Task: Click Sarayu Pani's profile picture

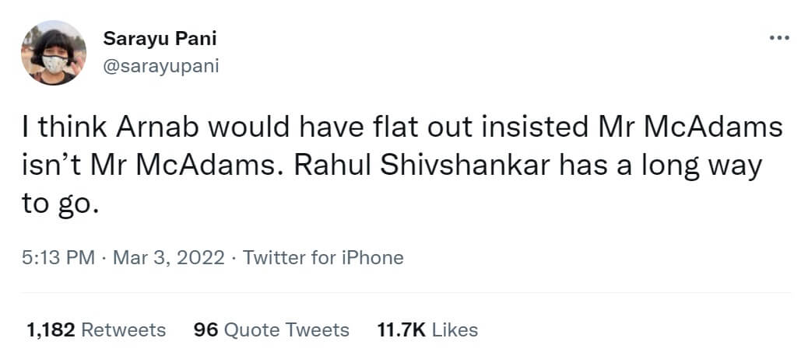Action: point(54,53)
